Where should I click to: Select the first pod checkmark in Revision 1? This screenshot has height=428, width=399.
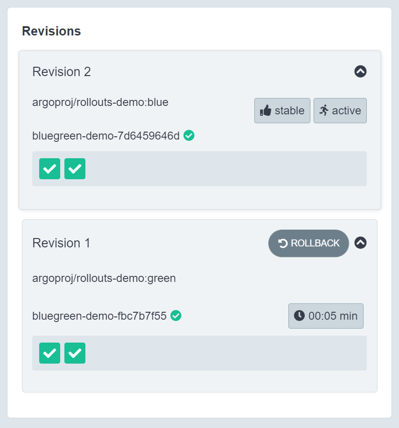[x=49, y=353]
